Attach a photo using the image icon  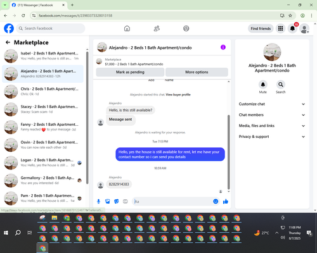(108, 202)
